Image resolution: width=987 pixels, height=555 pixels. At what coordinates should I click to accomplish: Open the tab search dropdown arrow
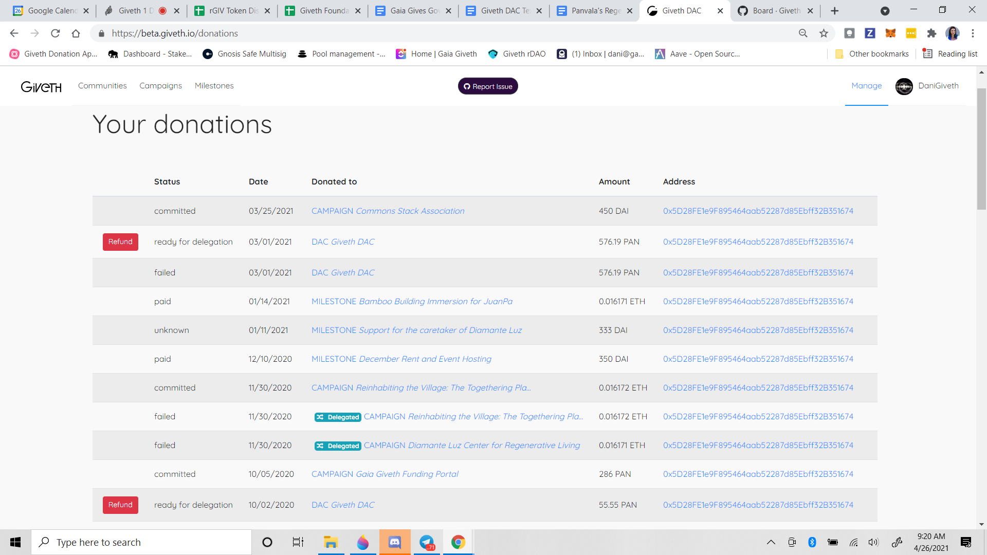pyautogui.click(x=885, y=11)
